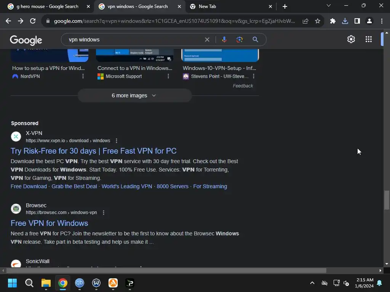Open File Explorer from taskbar
Image resolution: width=390 pixels, height=292 pixels.
click(46, 283)
